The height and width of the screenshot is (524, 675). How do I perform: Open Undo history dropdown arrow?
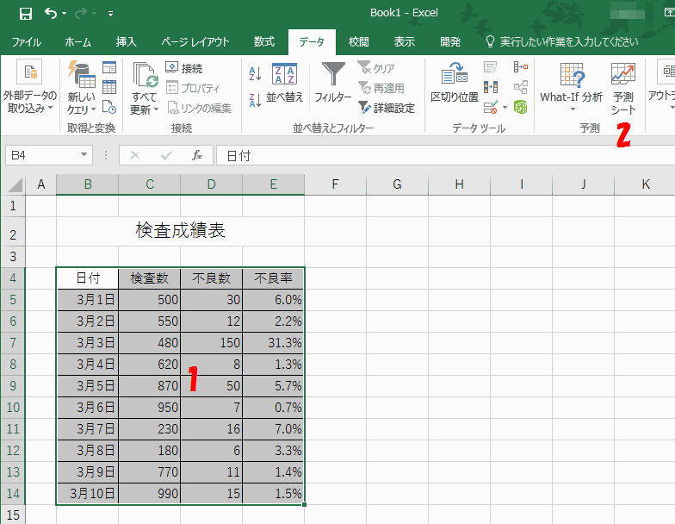coord(64,14)
